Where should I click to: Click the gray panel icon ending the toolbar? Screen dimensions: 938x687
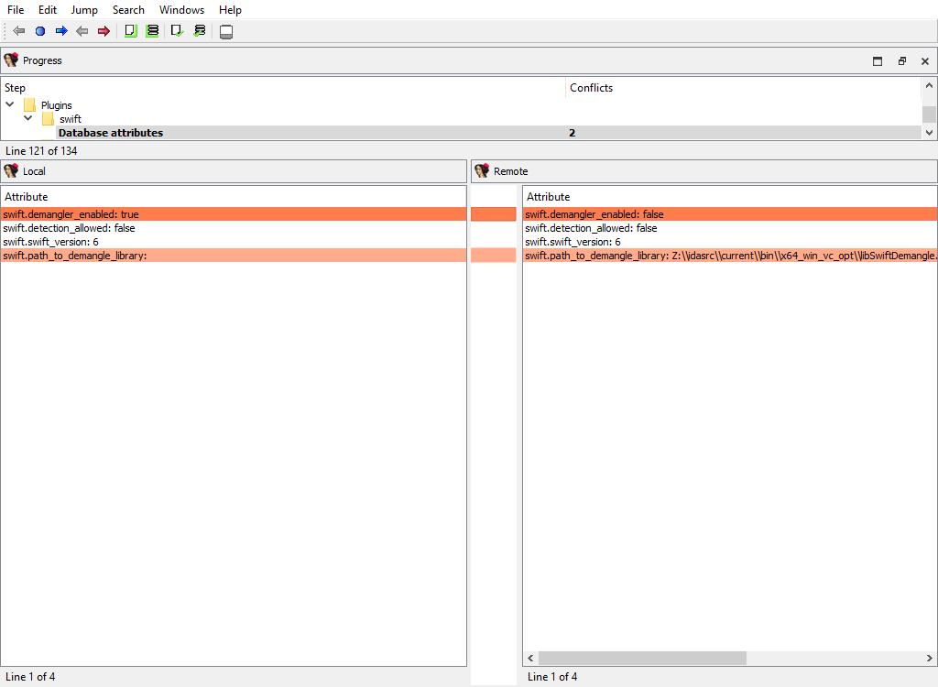coord(226,32)
